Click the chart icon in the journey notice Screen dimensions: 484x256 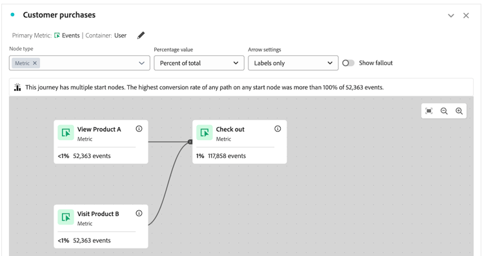(x=17, y=87)
